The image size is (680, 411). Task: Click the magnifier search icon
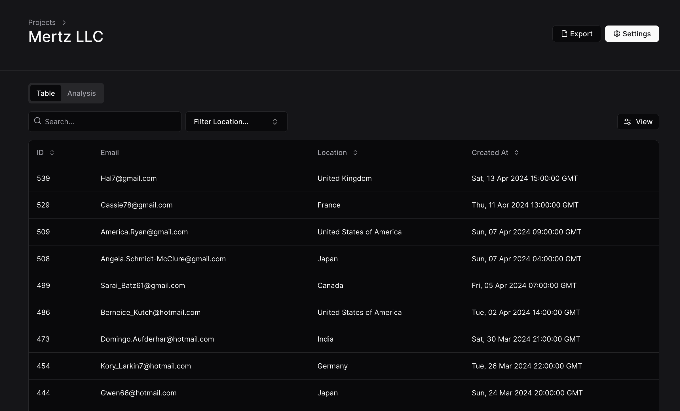37,121
